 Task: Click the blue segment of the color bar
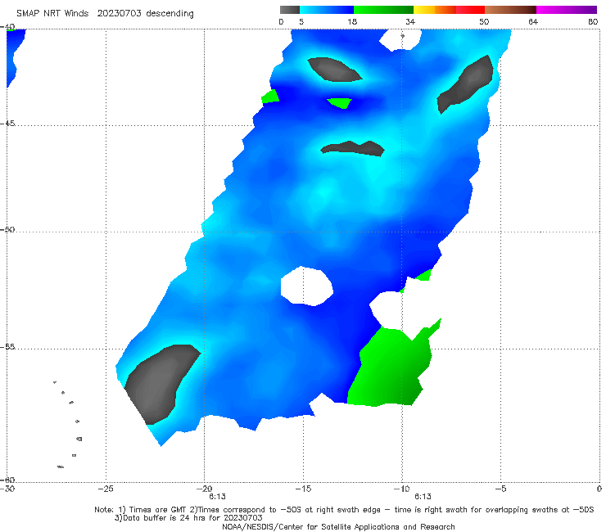(x=327, y=10)
